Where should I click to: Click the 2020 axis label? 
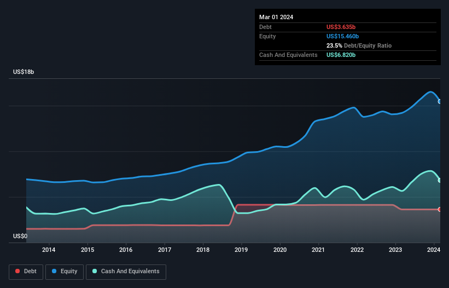pos(280,250)
